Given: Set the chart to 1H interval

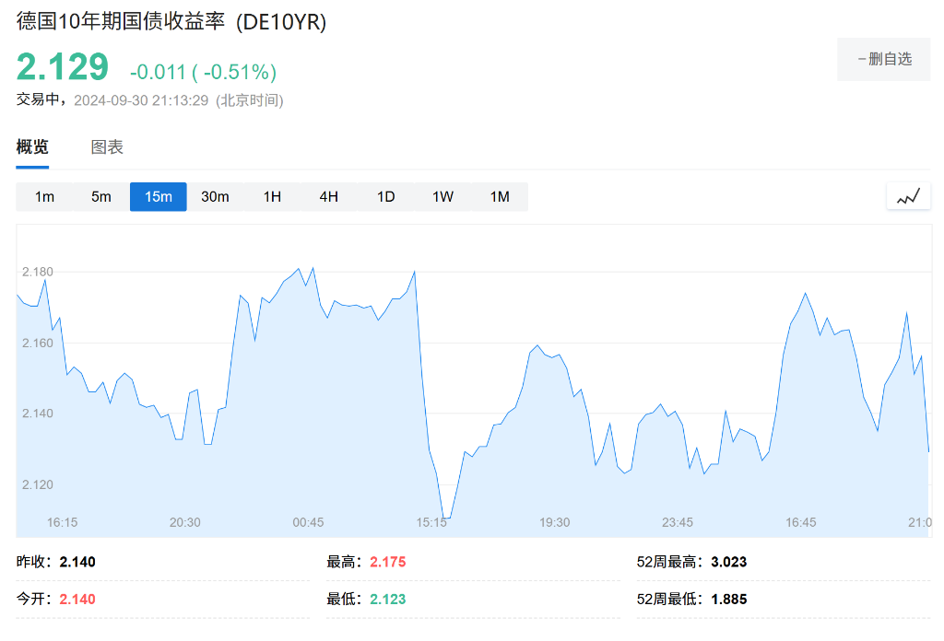Looking at the screenshot, I should pyautogui.click(x=272, y=197).
